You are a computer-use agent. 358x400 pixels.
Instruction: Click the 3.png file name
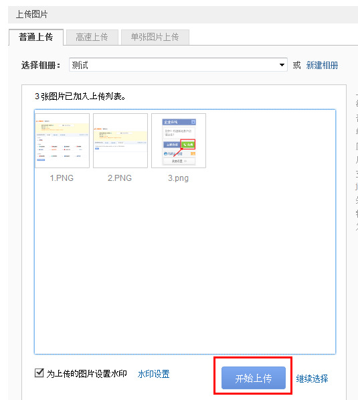click(179, 178)
